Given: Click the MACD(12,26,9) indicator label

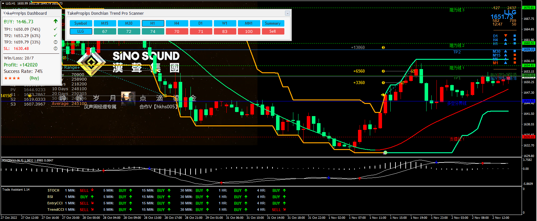Looking at the screenshot, I should click(x=28, y=160).
